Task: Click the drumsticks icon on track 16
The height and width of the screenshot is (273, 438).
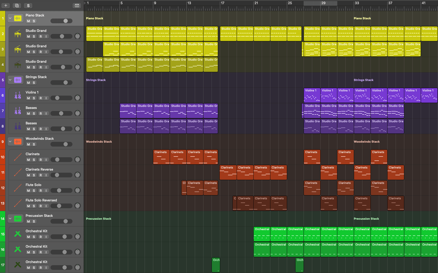Action: 18,249
